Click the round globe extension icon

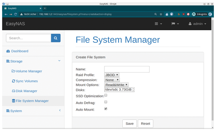(x=171, y=14)
